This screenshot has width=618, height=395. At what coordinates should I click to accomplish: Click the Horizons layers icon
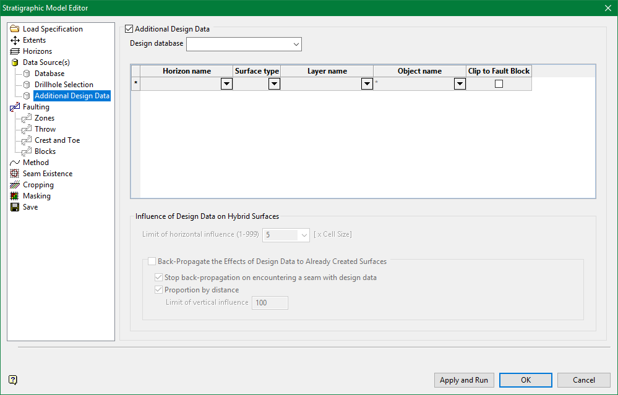tap(15, 51)
